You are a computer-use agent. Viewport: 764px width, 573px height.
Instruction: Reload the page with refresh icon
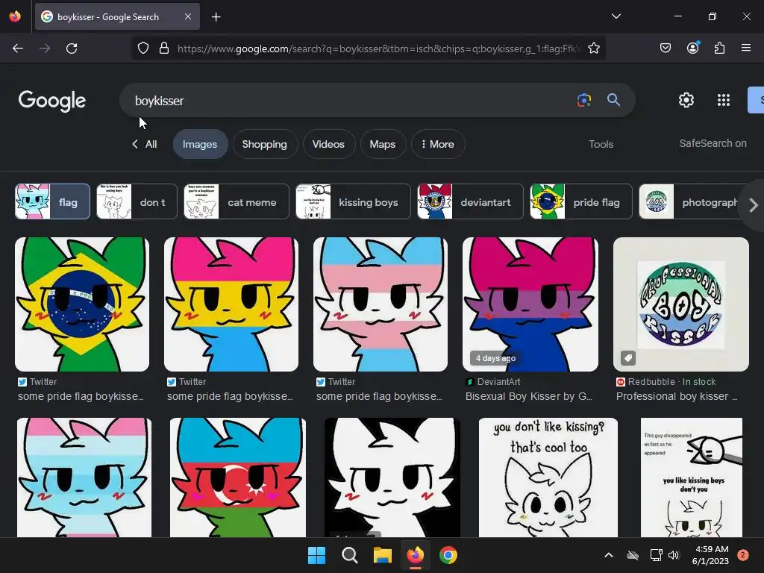click(72, 48)
